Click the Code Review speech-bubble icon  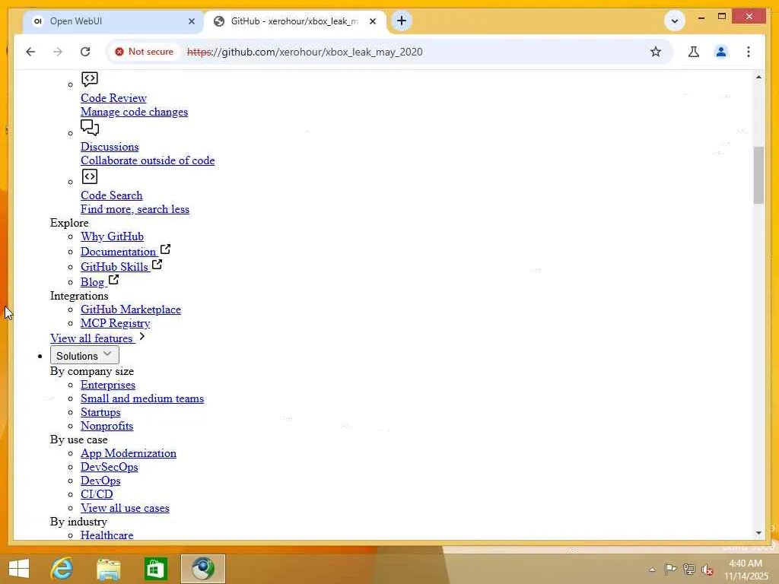tap(90, 79)
